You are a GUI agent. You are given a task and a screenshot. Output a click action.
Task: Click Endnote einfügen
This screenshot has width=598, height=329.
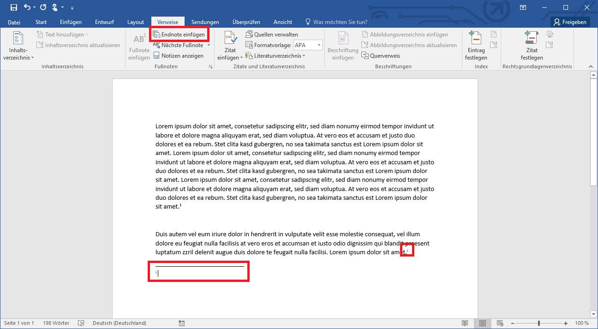click(179, 35)
